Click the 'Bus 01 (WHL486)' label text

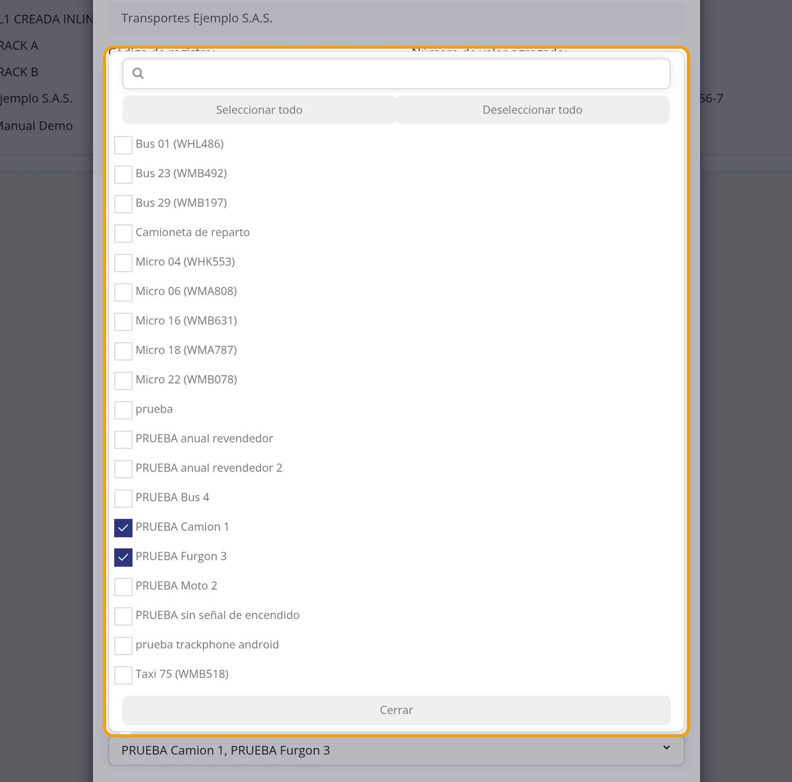point(179,144)
